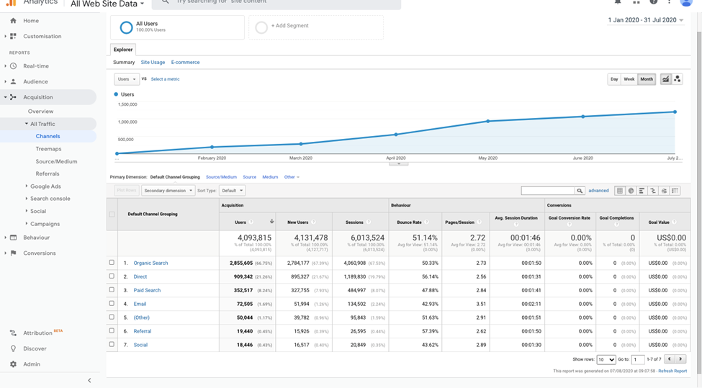The image size is (702, 388).
Task: Click the advanced filter link
Action: [598, 191]
